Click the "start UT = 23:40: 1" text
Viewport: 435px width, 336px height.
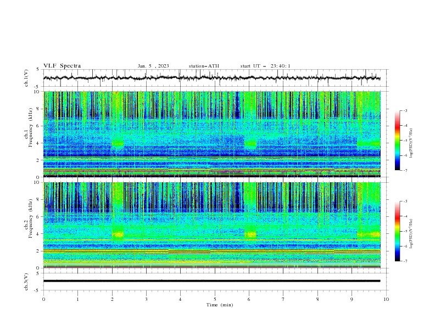point(265,66)
